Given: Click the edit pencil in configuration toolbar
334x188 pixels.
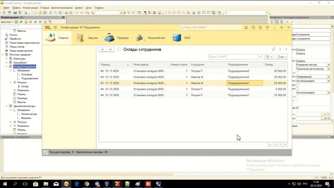Looking at the screenshot, I should tap(21, 22).
